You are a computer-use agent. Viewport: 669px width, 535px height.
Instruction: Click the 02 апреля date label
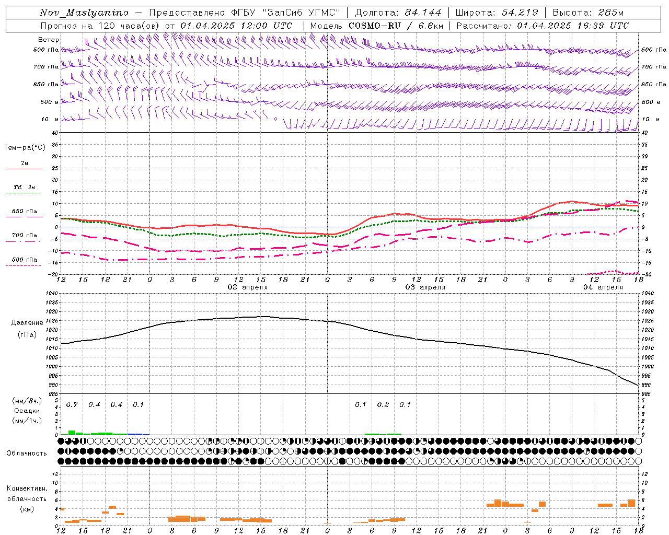pos(248,287)
